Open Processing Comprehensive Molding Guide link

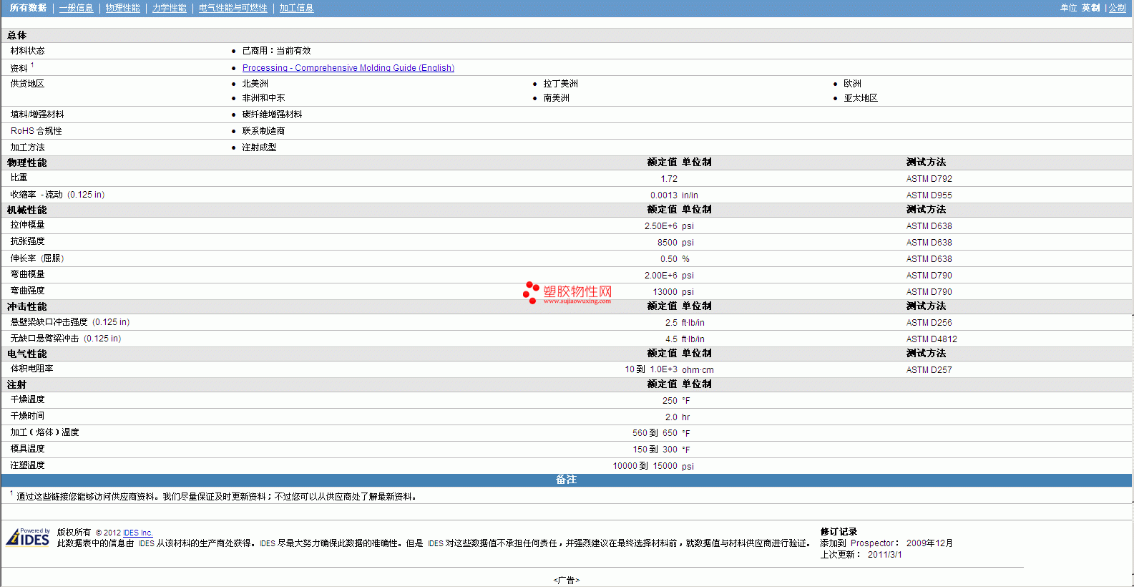point(348,68)
